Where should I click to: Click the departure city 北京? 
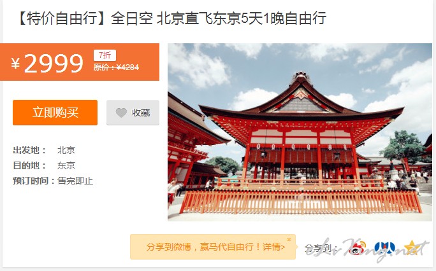pos(66,150)
